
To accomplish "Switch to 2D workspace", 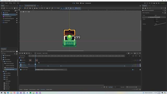I will 74,3.
